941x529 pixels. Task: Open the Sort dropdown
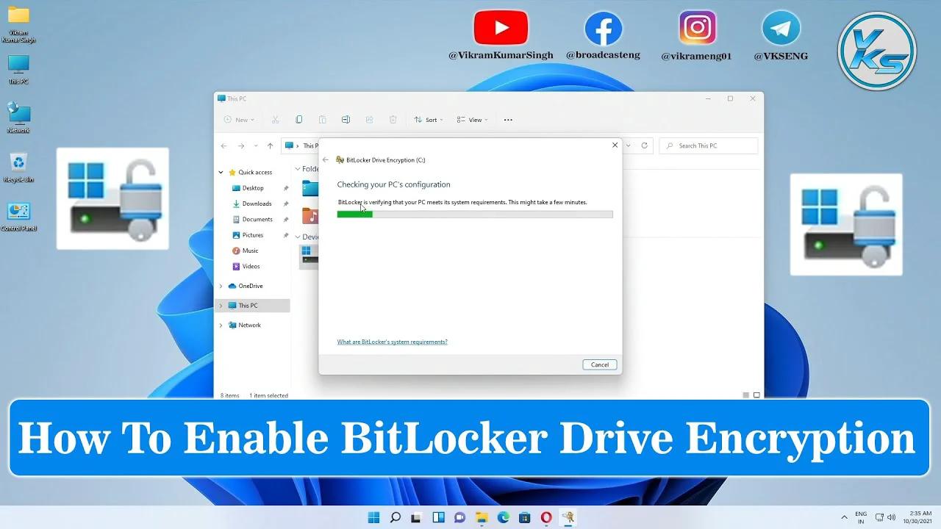[429, 119]
